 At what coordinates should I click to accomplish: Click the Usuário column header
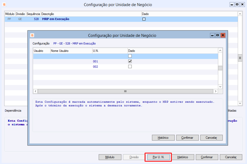(42, 51)
